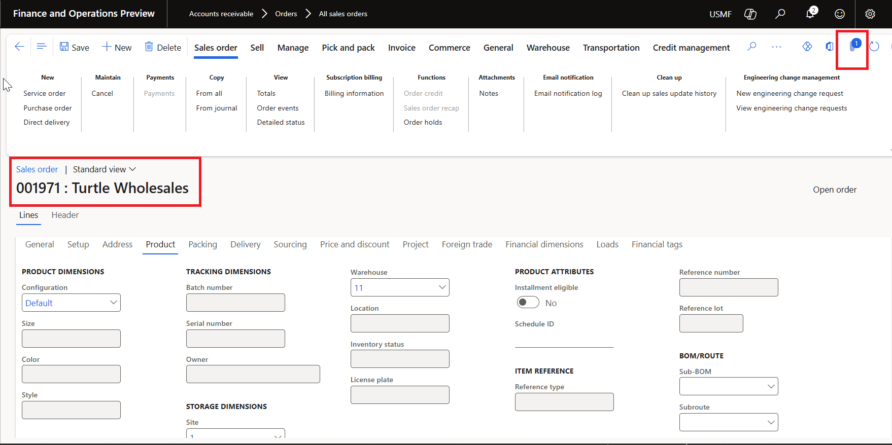Click the settings gear icon

coord(870,14)
